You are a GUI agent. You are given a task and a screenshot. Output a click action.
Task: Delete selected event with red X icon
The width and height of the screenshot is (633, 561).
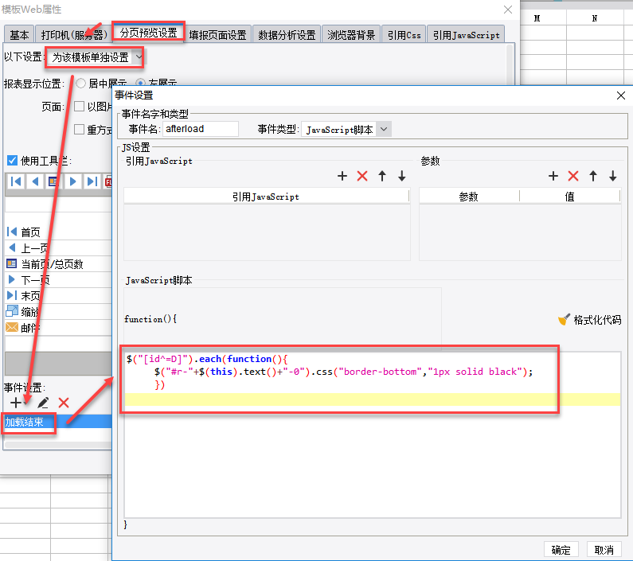pos(64,403)
